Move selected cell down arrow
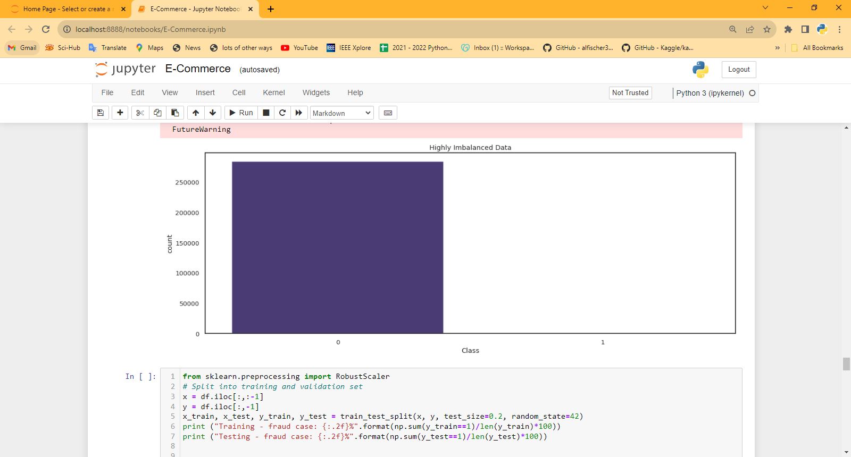The height and width of the screenshot is (457, 851). (213, 113)
